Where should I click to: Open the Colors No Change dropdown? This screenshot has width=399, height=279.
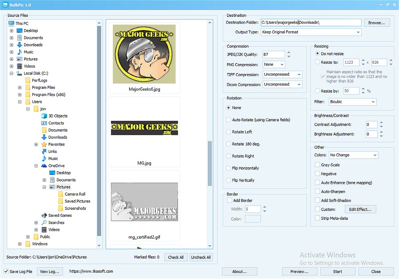(x=353, y=155)
